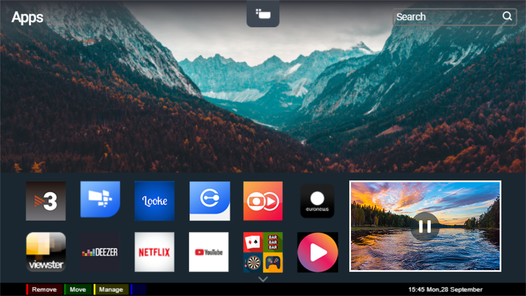Open the Looke app
The image size is (526, 296).
(155, 201)
